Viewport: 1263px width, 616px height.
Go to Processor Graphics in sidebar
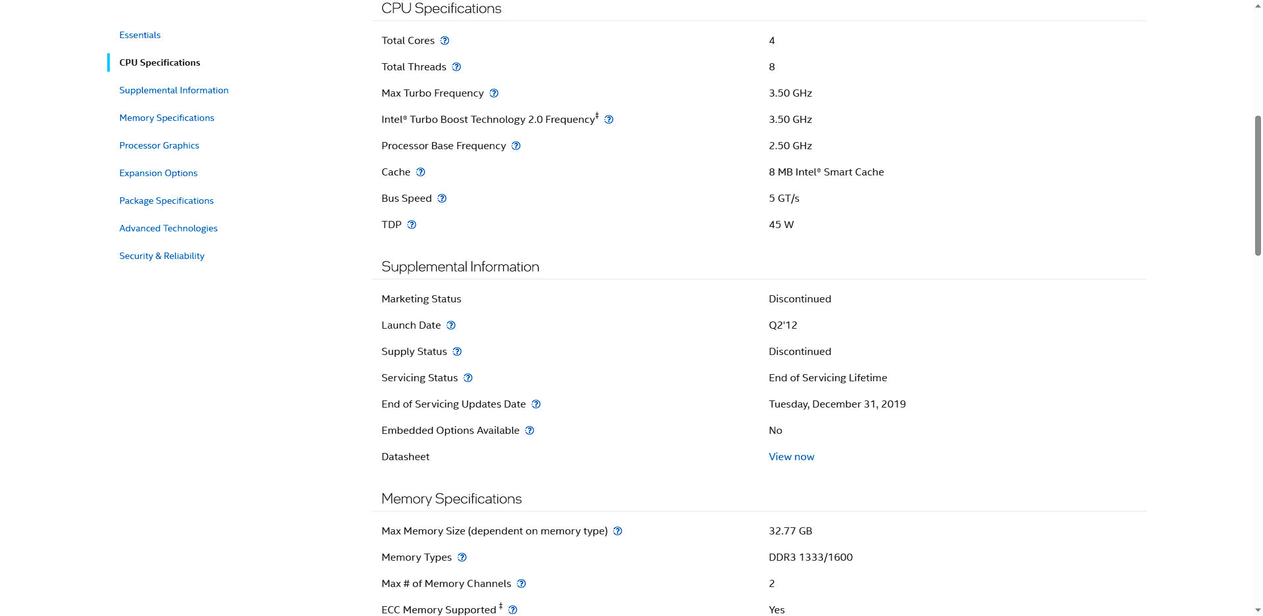pos(159,145)
